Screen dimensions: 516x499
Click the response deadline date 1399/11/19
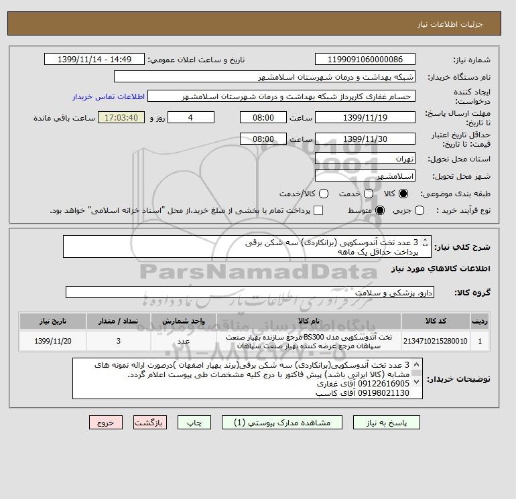coord(365,117)
